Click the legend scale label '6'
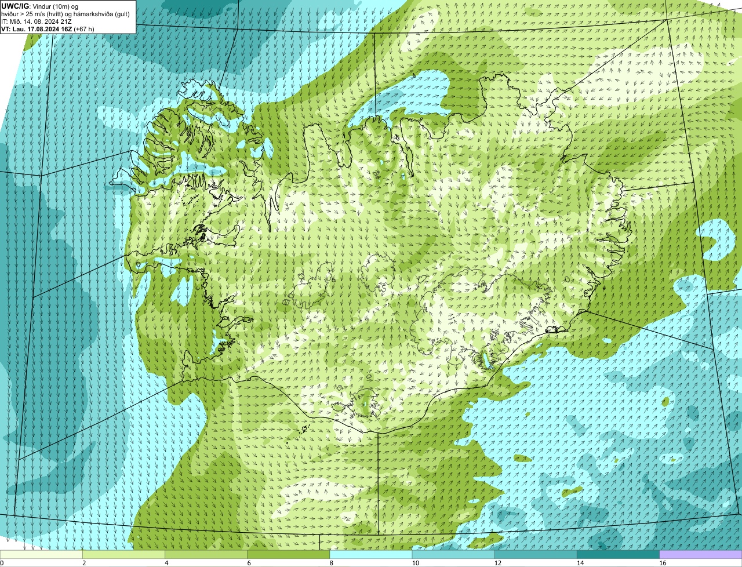The width and height of the screenshot is (742, 567). (249, 563)
